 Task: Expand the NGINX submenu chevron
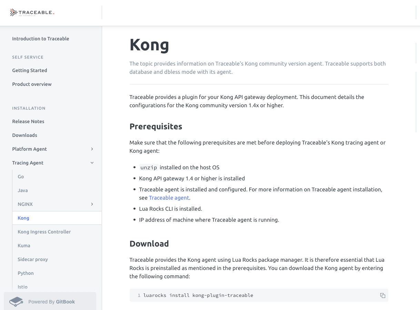point(92,204)
